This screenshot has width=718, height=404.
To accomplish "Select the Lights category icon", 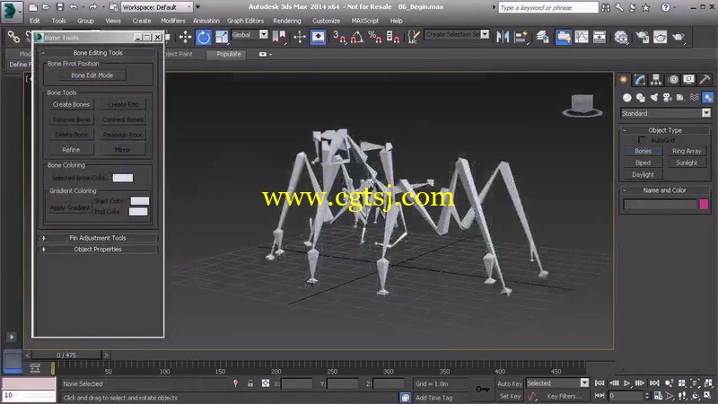I will [x=654, y=98].
